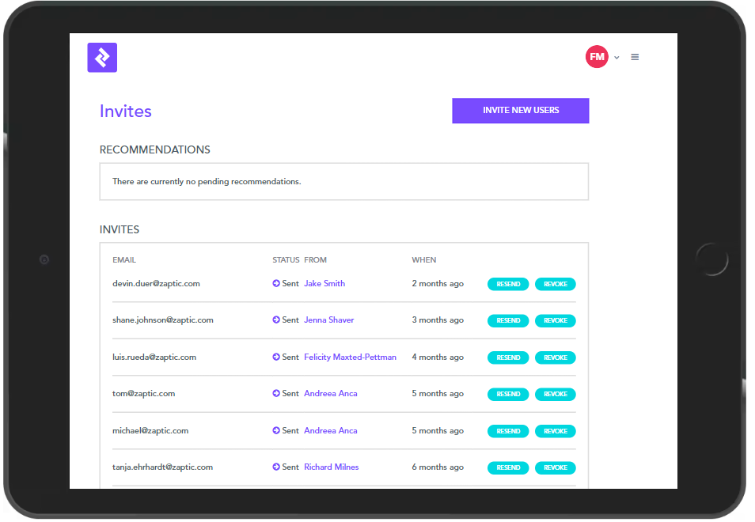
Task: Resend invite to devin.duer@zaptic.com
Action: 508,284
